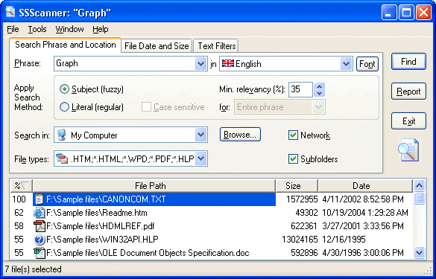Click the results scrollbar up arrow

coord(419,185)
